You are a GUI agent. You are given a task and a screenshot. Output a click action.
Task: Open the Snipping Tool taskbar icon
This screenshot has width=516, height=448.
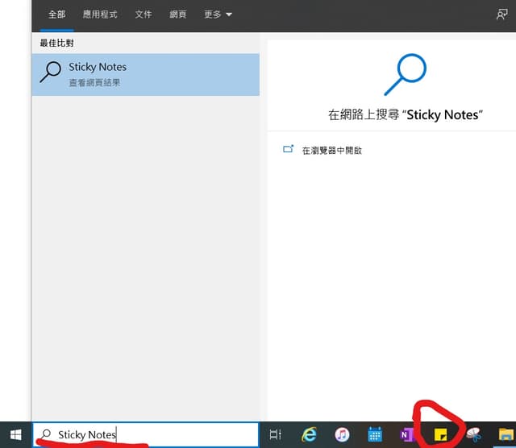(474, 435)
